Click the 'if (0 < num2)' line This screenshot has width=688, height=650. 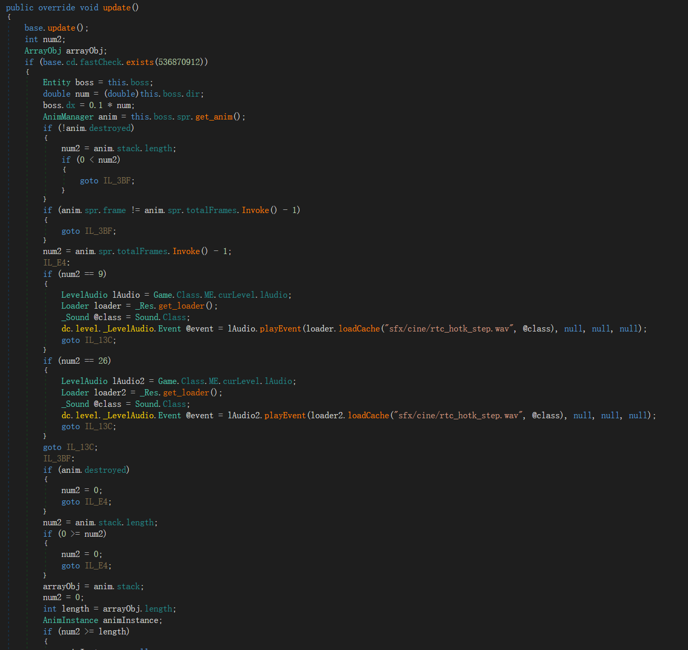click(x=91, y=160)
